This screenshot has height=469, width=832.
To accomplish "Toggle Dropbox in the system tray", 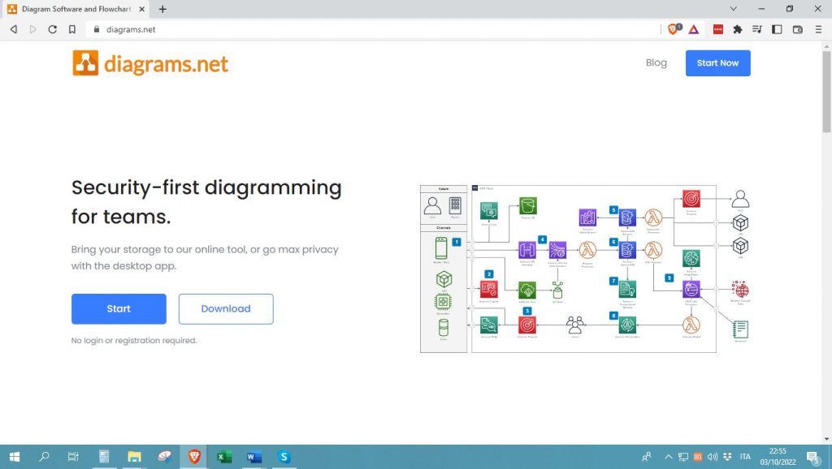I will pyautogui.click(x=726, y=456).
